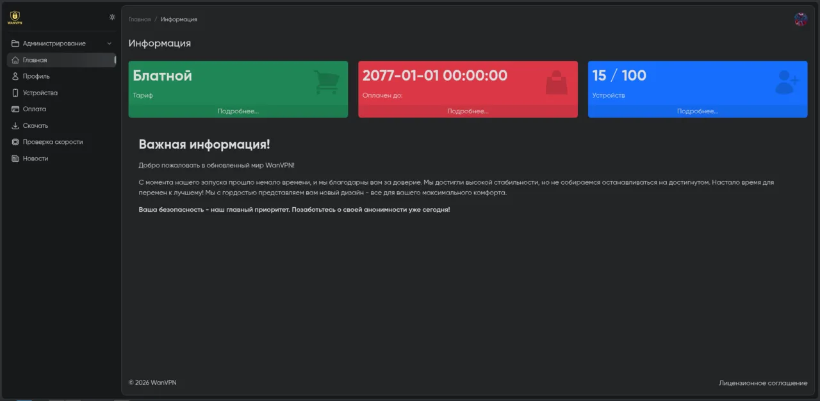The width and height of the screenshot is (820, 401).
Task: Click the Информация page title
Action: 160,43
